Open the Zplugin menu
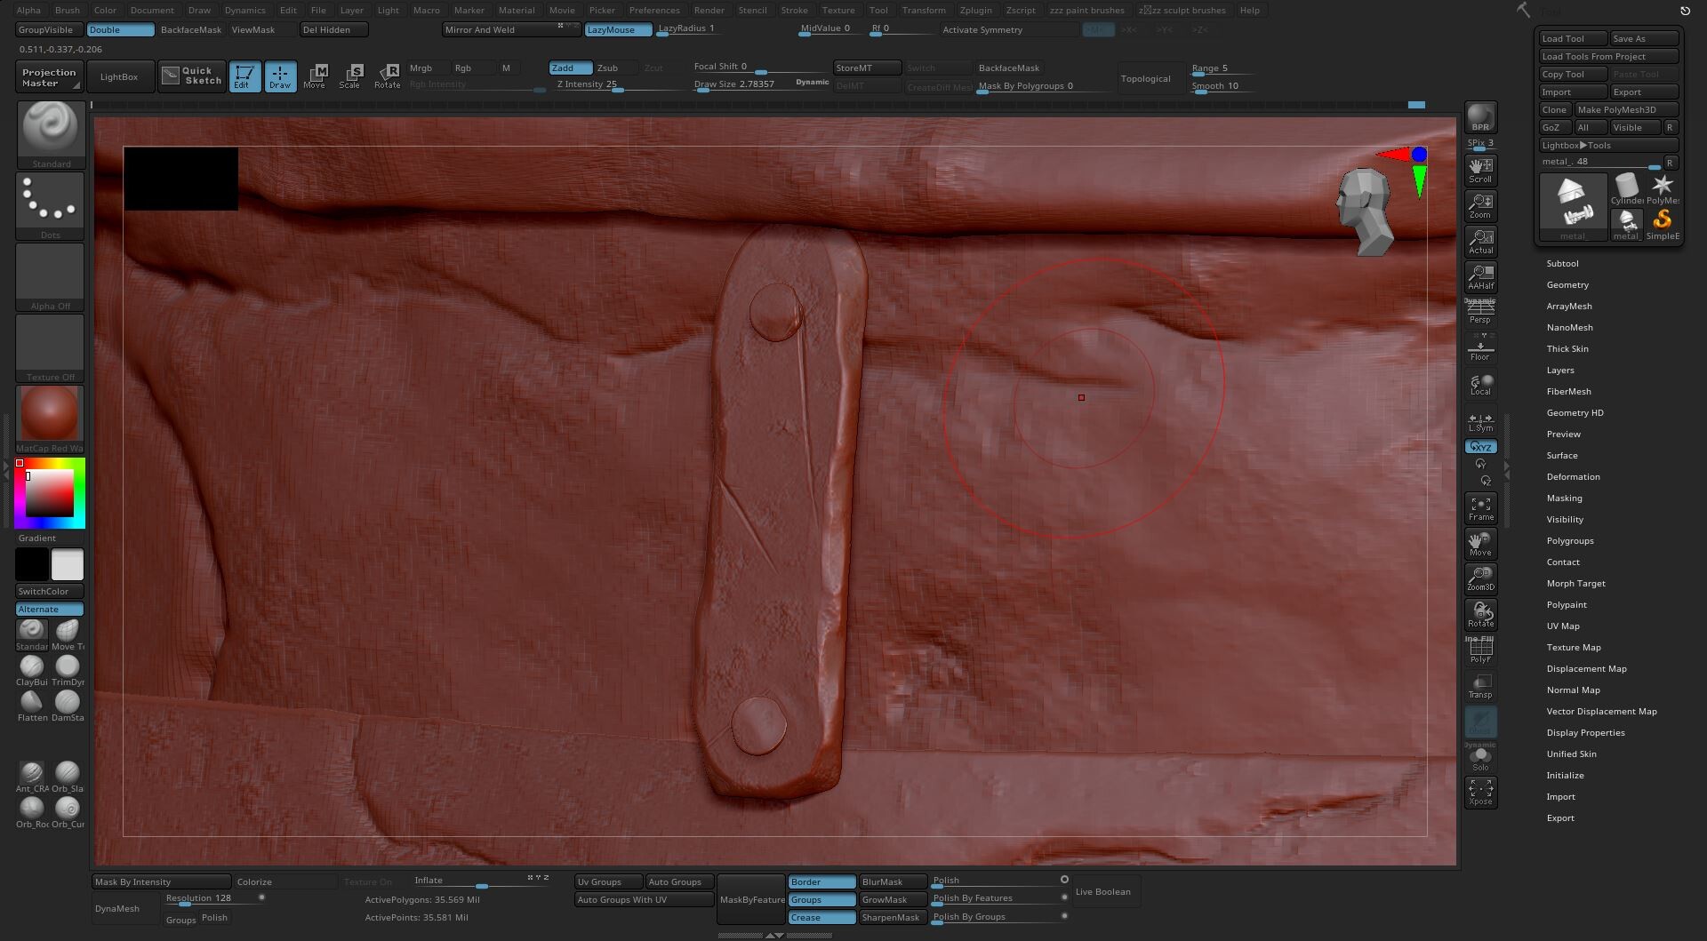 pos(975,11)
